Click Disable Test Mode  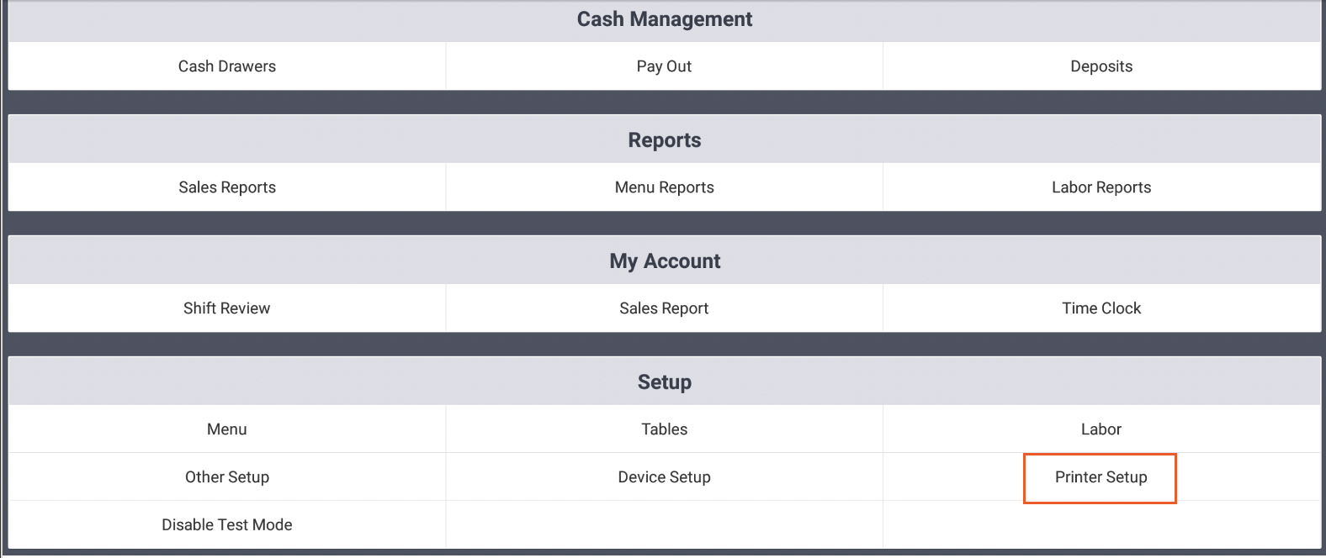point(227,525)
